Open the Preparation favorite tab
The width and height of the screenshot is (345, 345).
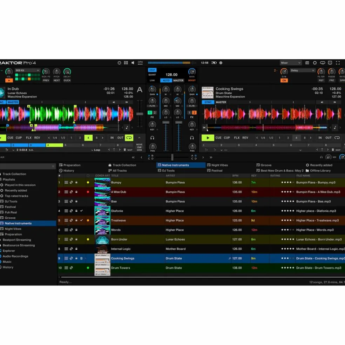coord(70,165)
